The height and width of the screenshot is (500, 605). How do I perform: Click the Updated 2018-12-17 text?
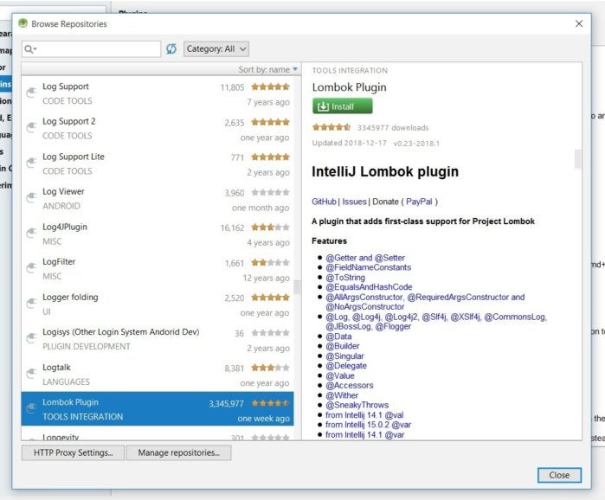[x=349, y=143]
